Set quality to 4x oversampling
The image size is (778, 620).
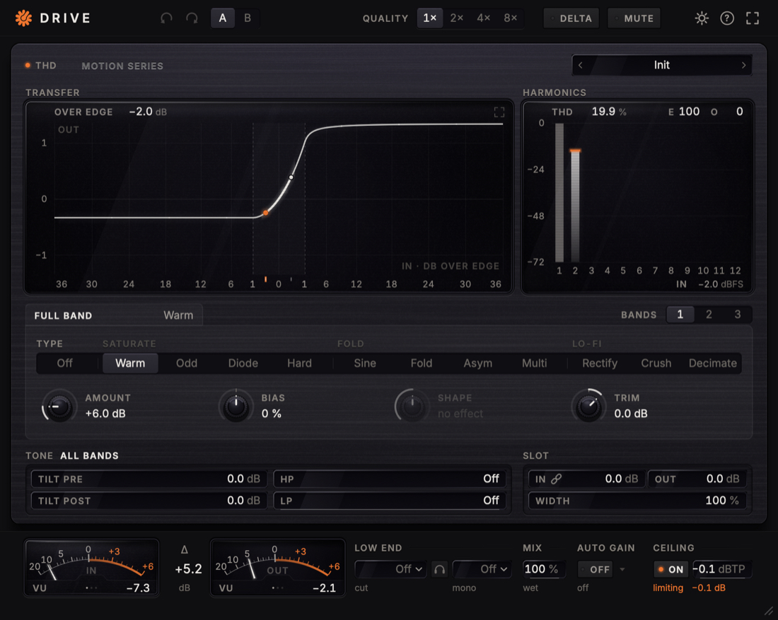click(x=483, y=18)
